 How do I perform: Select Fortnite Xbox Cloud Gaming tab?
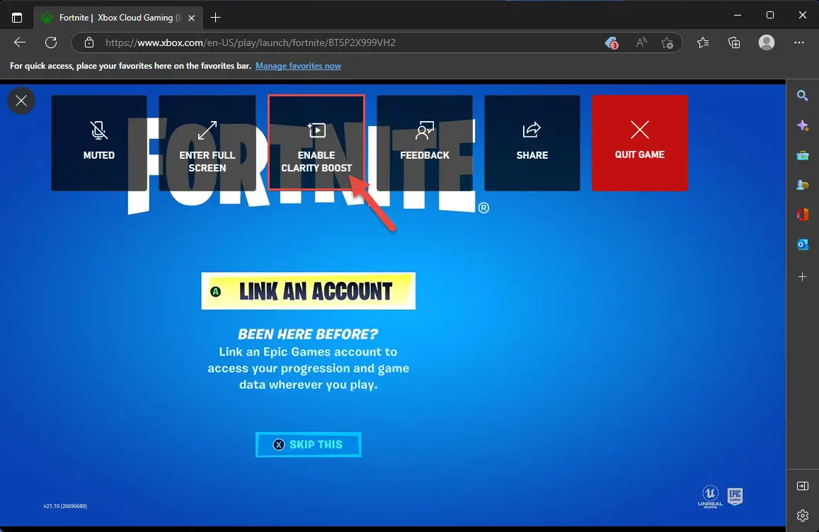pyautogui.click(x=119, y=18)
